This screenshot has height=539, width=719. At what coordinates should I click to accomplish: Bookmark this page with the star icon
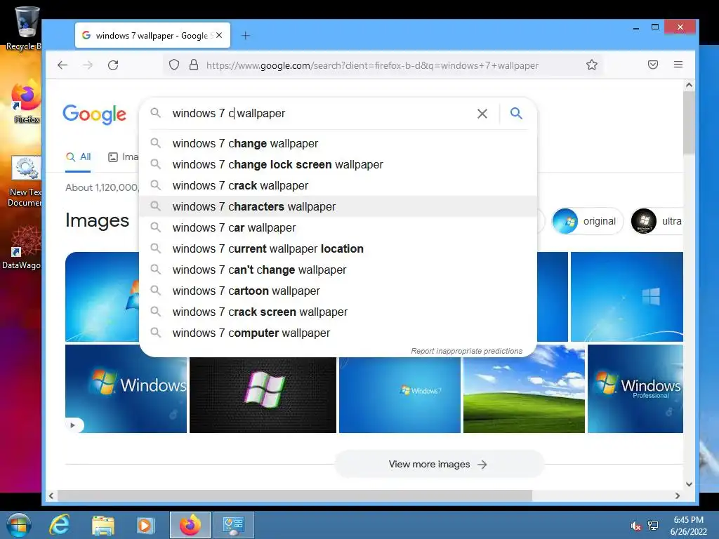coord(591,65)
